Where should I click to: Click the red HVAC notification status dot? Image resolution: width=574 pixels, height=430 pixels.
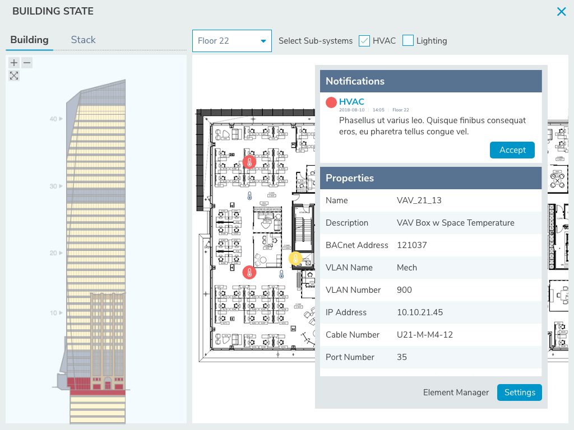pos(331,102)
